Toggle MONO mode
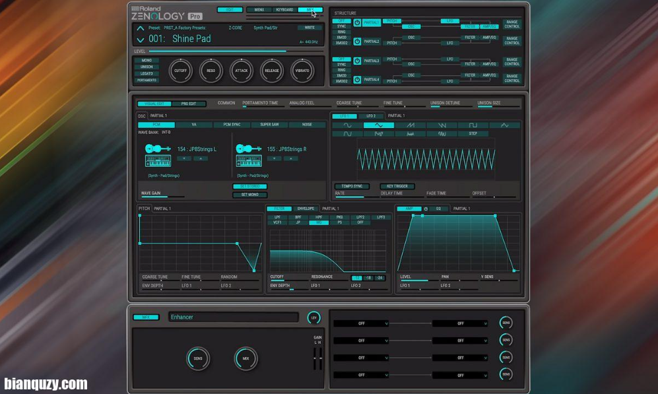 [x=147, y=60]
